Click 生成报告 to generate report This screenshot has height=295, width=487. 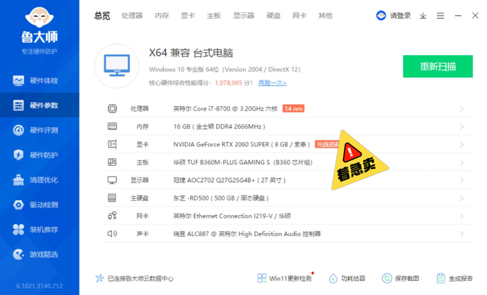[454, 278]
